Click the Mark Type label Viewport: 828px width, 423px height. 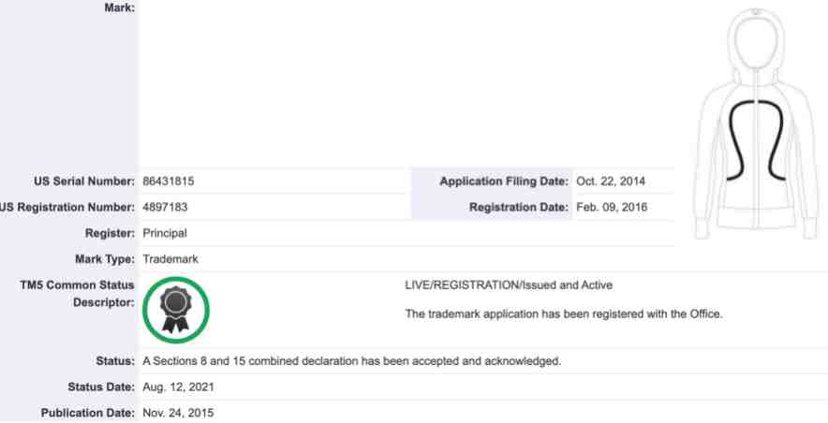105,259
